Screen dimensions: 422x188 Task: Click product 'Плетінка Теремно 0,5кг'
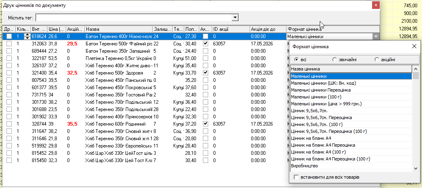[x=118, y=58]
